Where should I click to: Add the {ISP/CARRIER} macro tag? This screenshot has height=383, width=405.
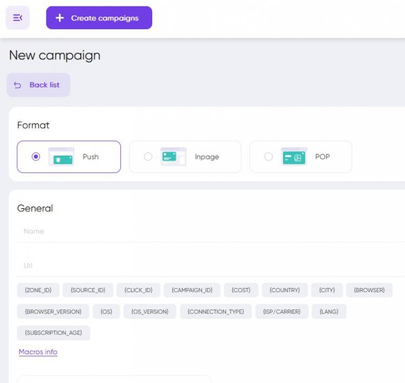click(281, 312)
